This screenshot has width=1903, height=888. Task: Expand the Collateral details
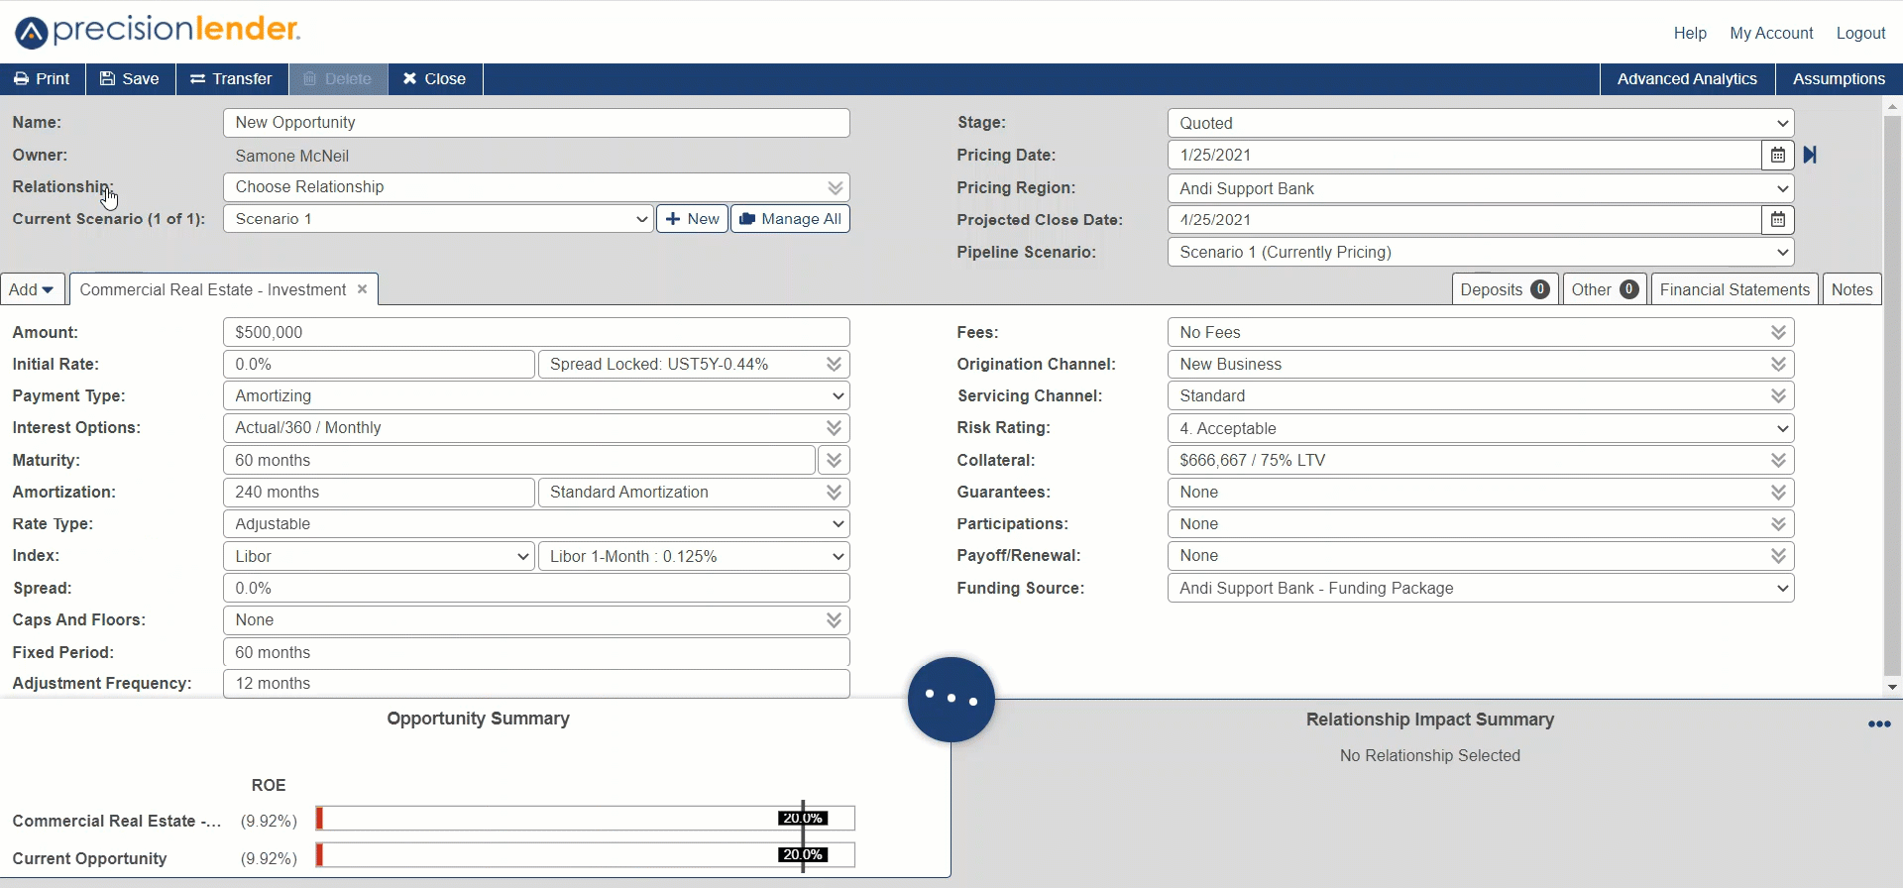pos(1778,460)
